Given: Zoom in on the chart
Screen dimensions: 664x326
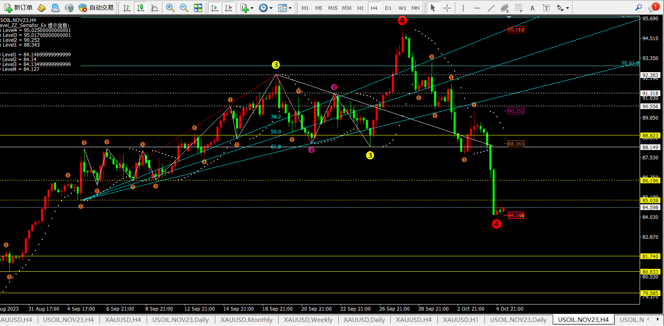Looking at the screenshot, I should 170,8.
